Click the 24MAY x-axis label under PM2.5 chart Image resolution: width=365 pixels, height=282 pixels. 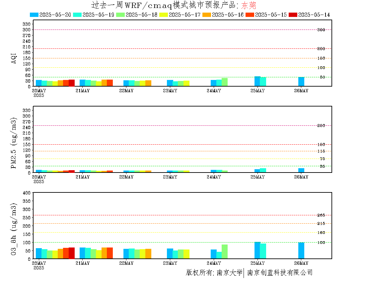pos(214,177)
